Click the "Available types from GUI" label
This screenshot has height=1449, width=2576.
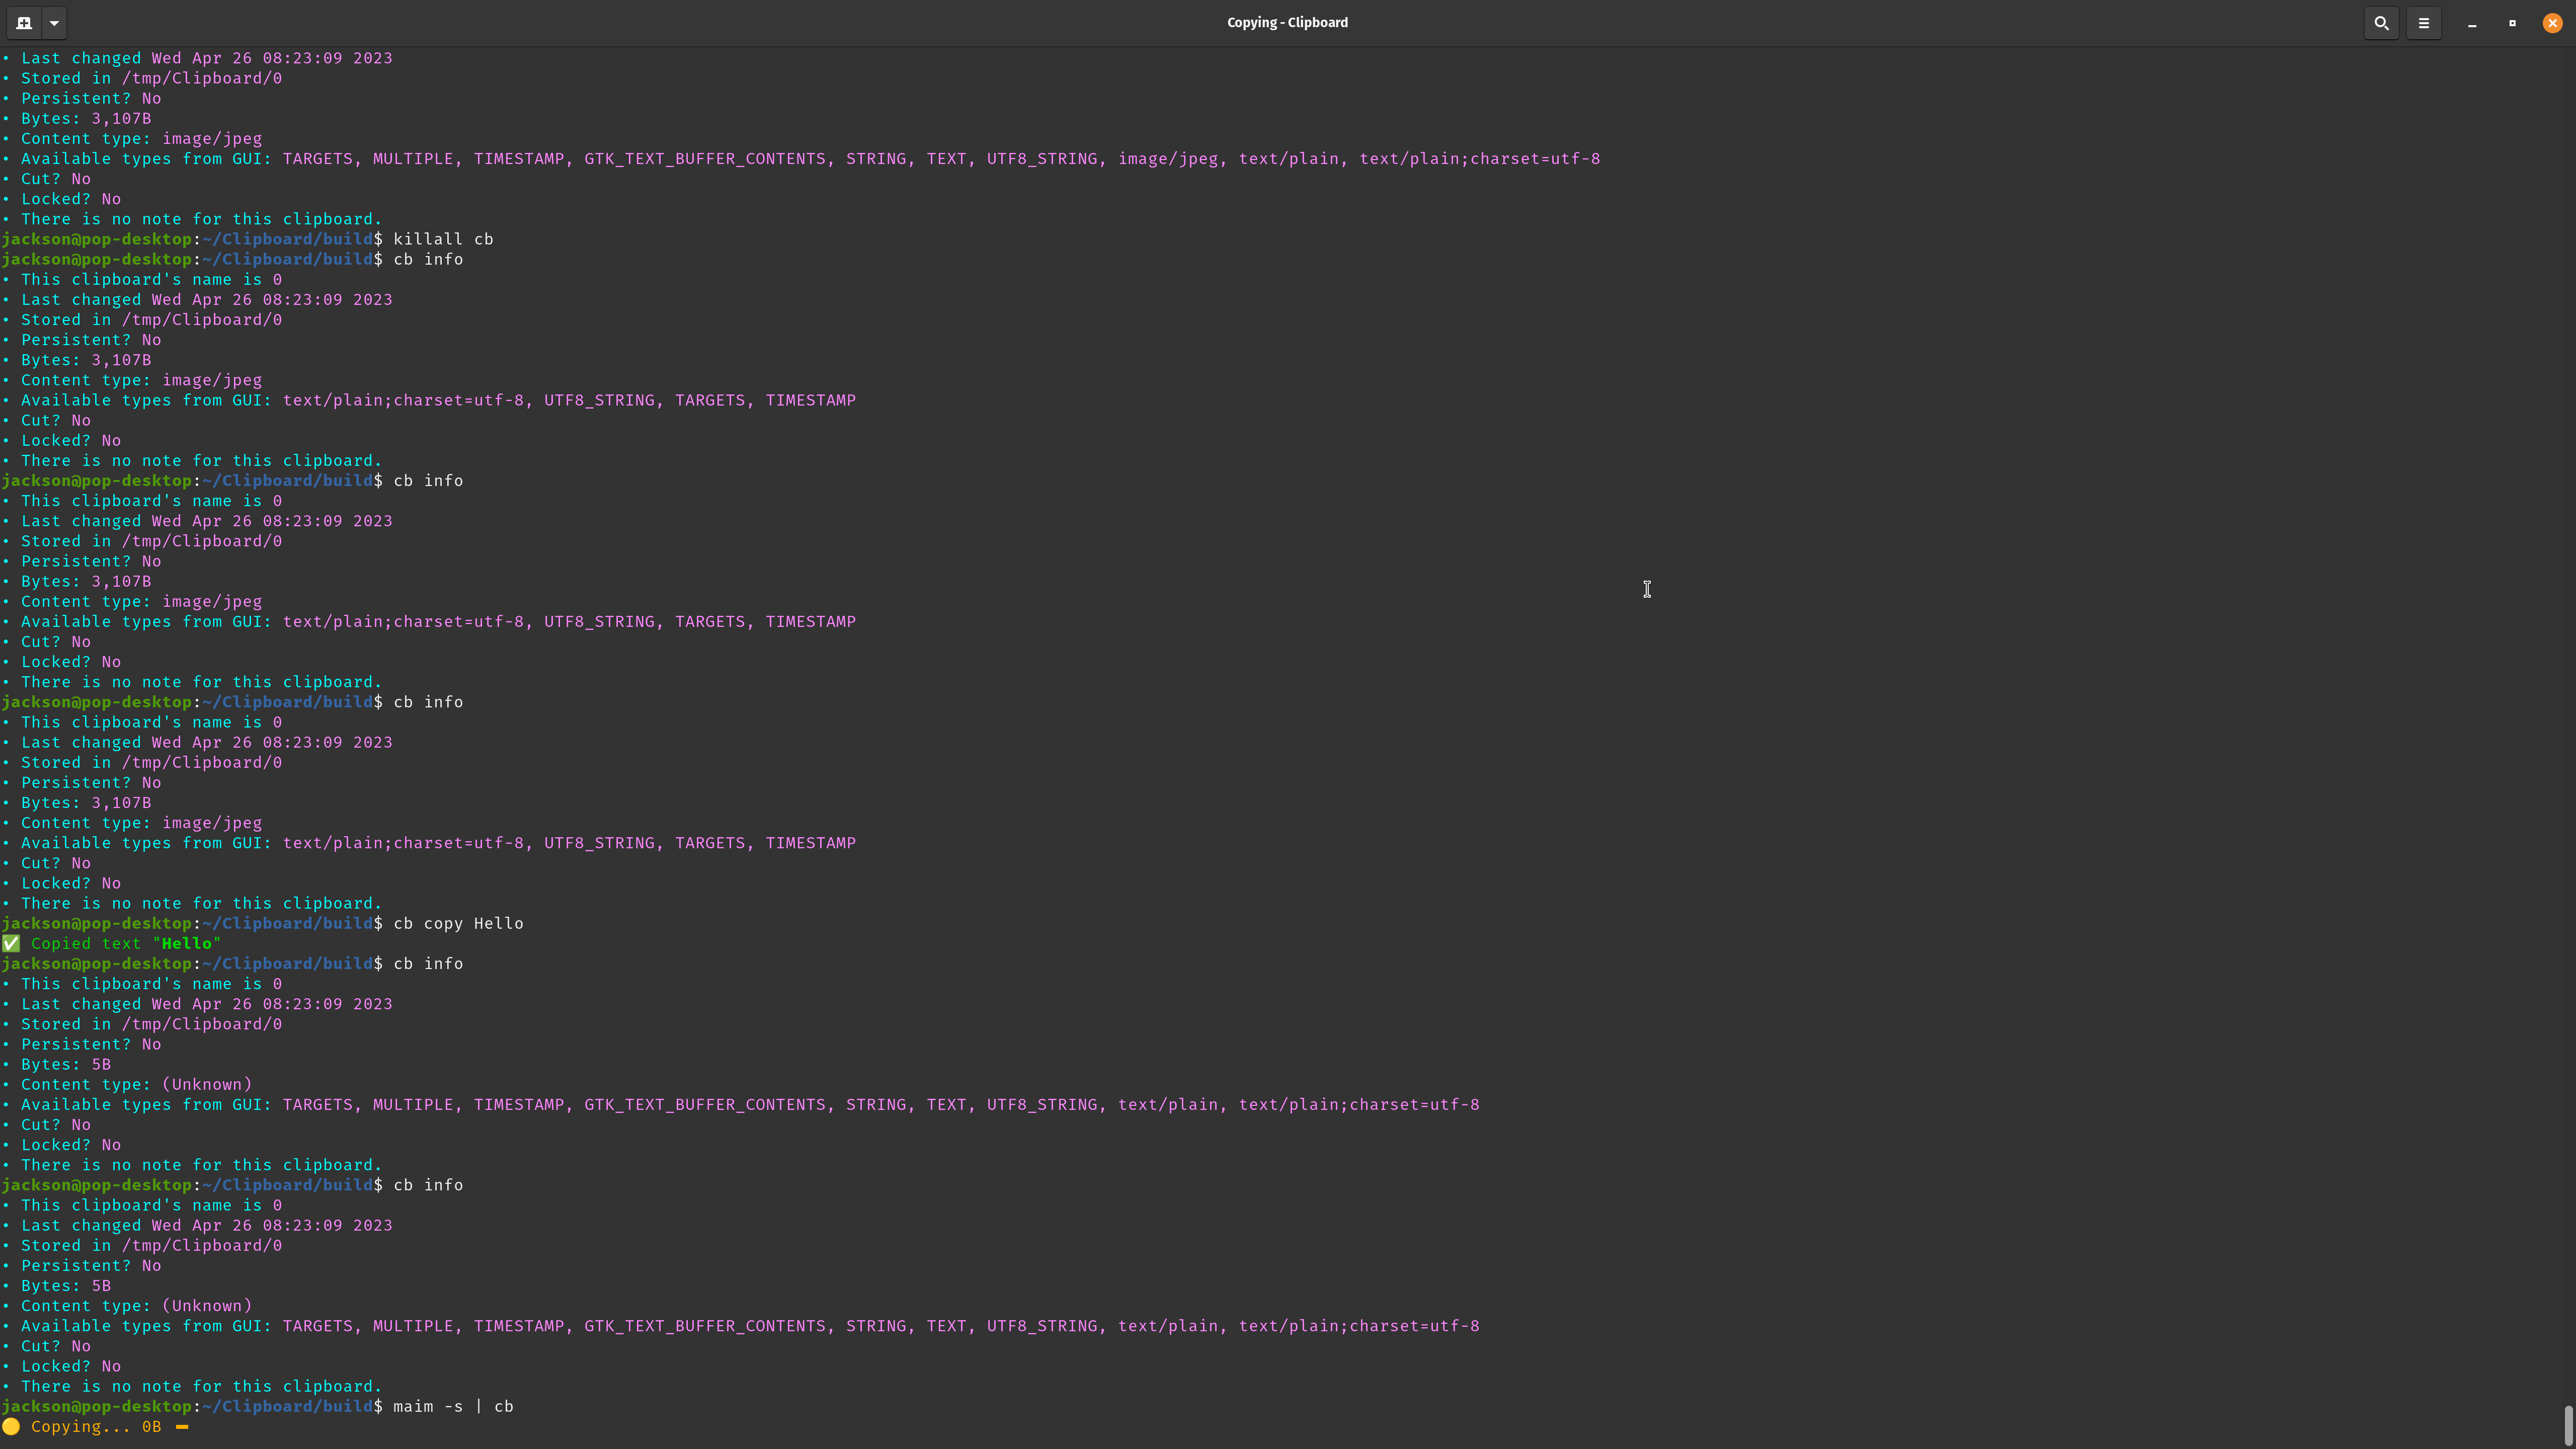[145, 159]
